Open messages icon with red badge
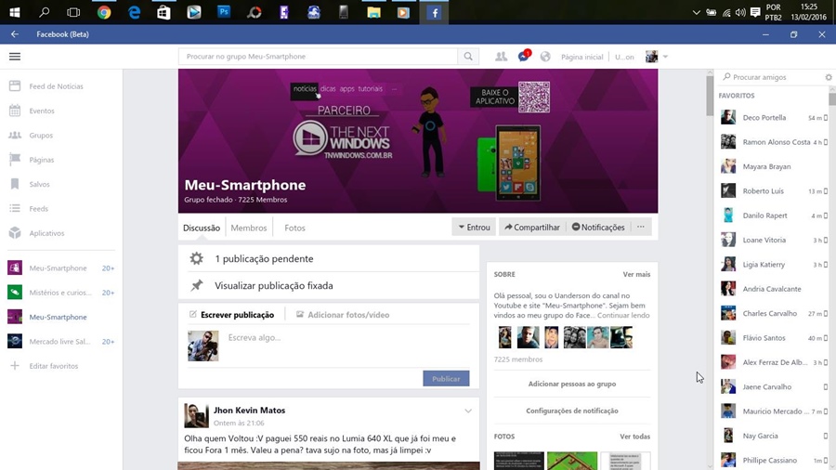 (x=524, y=56)
